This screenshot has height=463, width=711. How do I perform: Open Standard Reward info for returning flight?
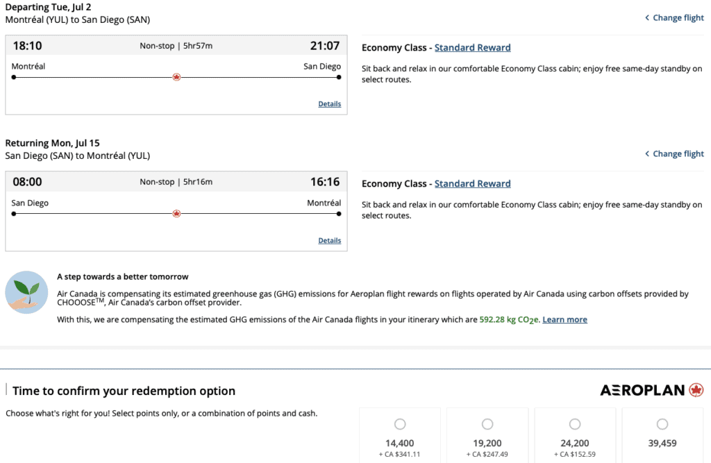point(472,184)
